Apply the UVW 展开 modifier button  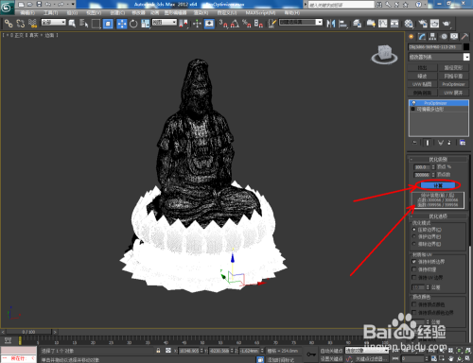point(453,93)
